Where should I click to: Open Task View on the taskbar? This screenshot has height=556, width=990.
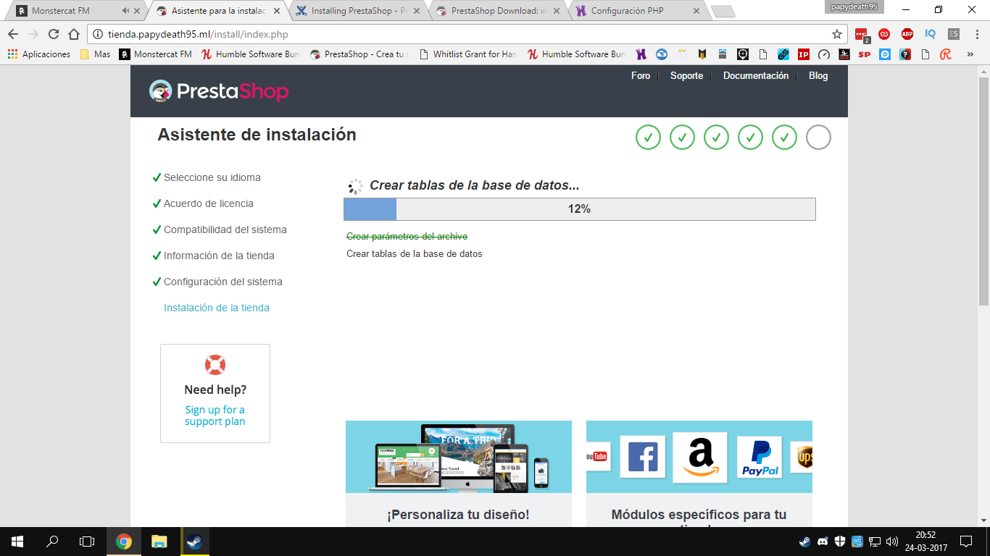point(87,542)
